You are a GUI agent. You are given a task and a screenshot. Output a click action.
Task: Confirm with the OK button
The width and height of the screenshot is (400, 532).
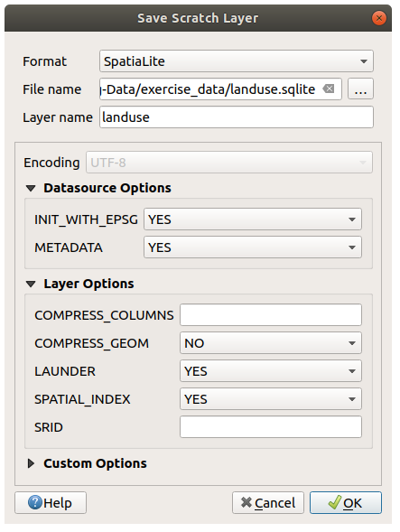coord(346,502)
